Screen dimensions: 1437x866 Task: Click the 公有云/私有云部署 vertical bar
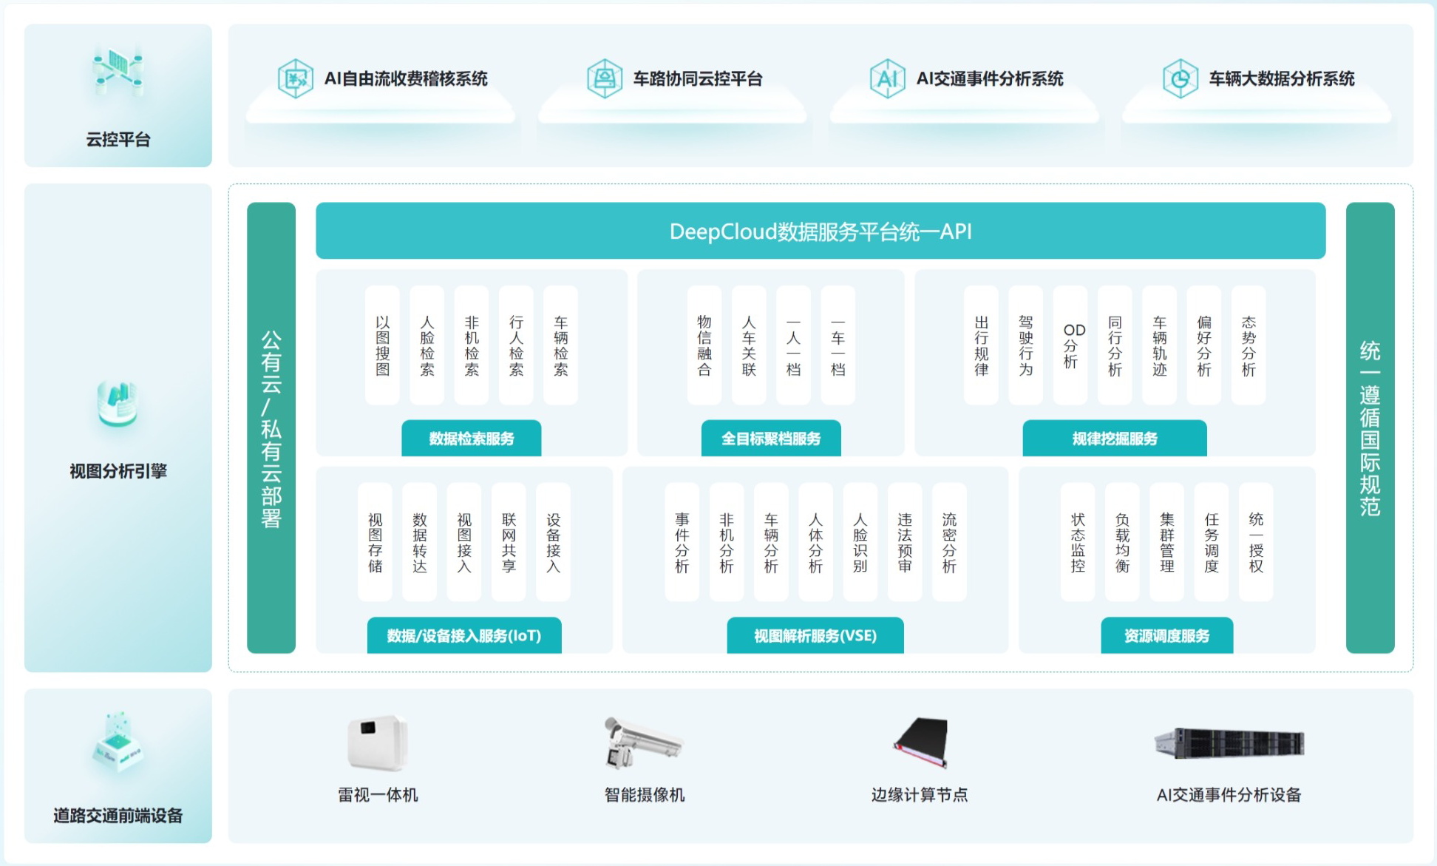[x=271, y=427]
